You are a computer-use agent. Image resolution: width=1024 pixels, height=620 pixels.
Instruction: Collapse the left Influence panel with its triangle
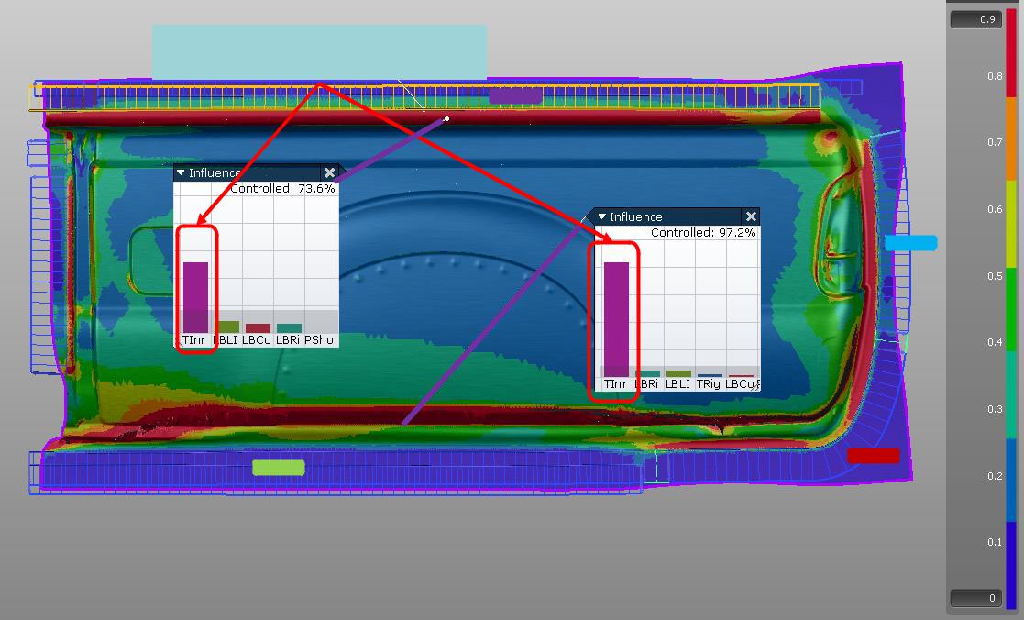(x=181, y=172)
